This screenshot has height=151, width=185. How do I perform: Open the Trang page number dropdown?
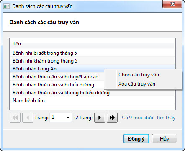(68, 118)
